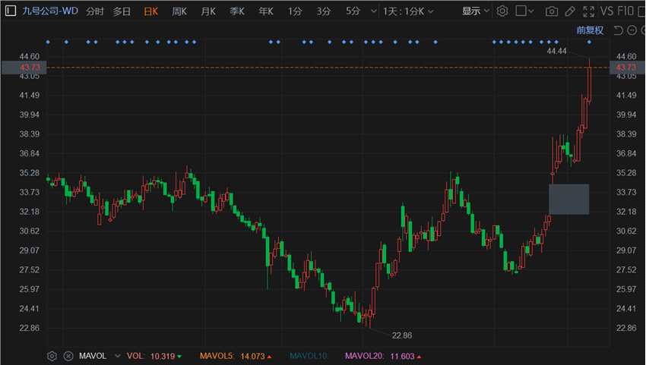Zoom out chart with minus circle icon
The height and width of the screenshot is (365, 646).
[x=632, y=30]
